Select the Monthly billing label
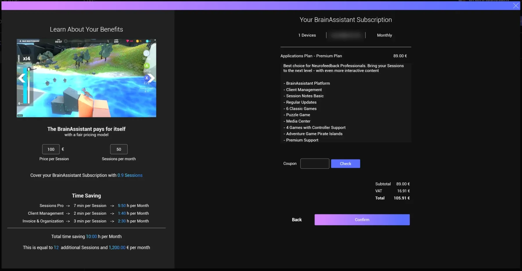This screenshot has height=271, width=522. [x=384, y=35]
